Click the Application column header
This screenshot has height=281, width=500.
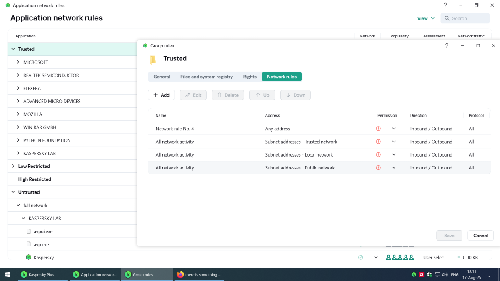pos(26,36)
